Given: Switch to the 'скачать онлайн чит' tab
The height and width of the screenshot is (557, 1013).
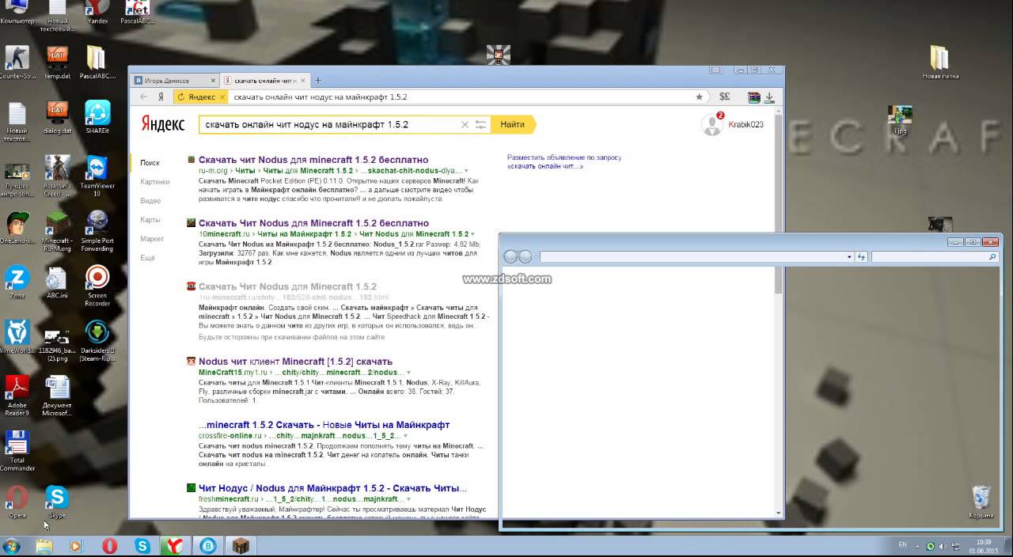Looking at the screenshot, I should pos(264,80).
